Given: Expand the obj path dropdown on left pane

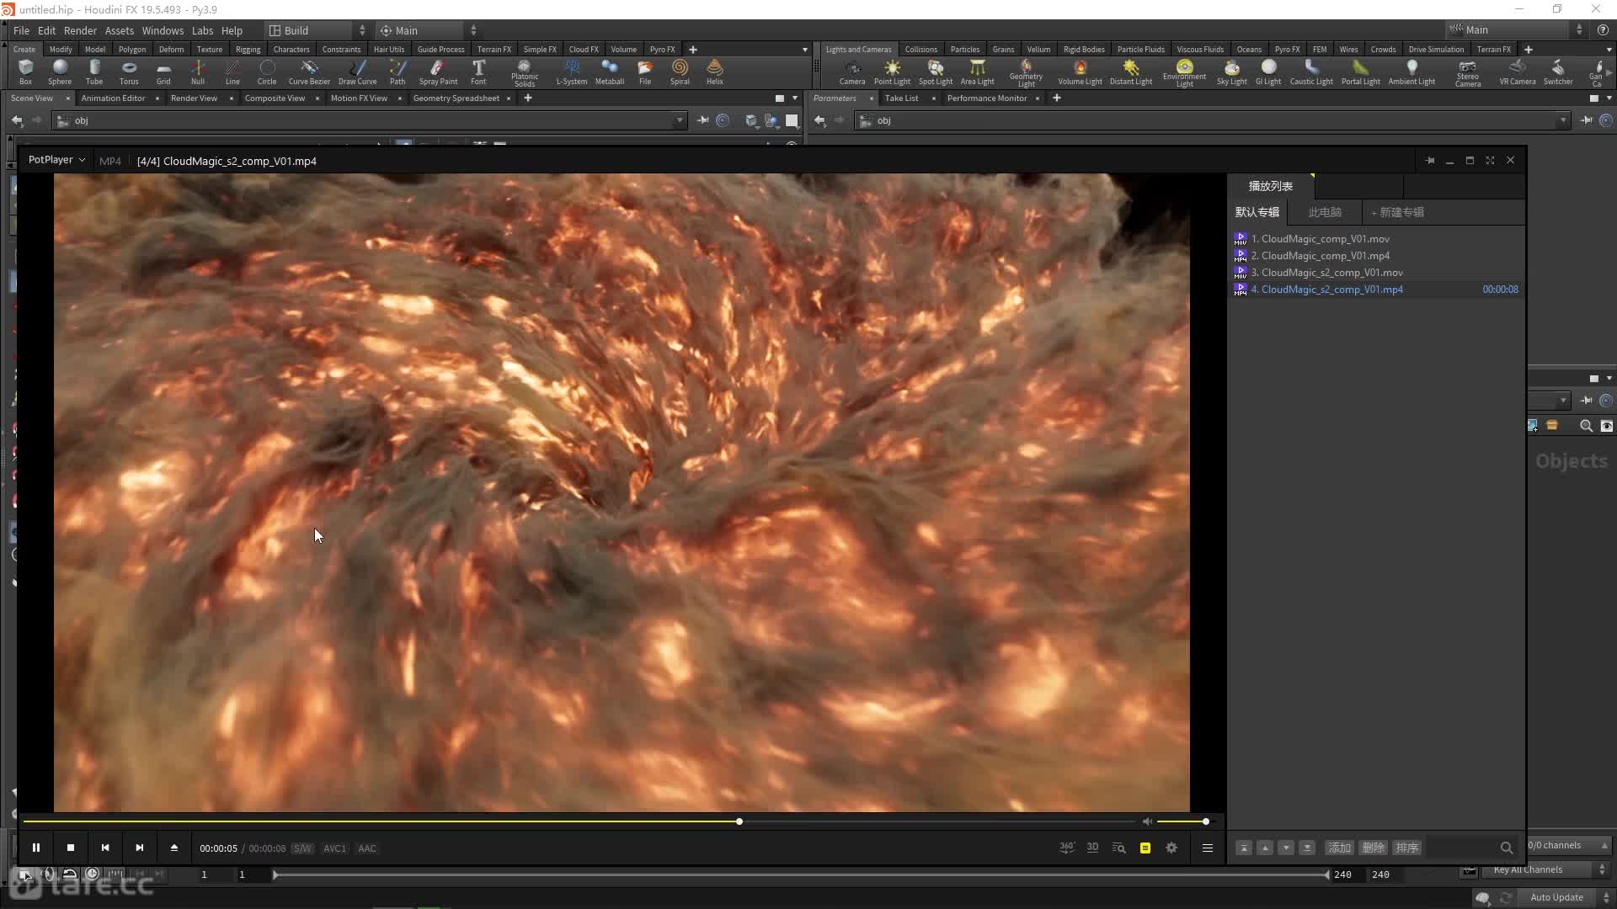Looking at the screenshot, I should pos(680,120).
